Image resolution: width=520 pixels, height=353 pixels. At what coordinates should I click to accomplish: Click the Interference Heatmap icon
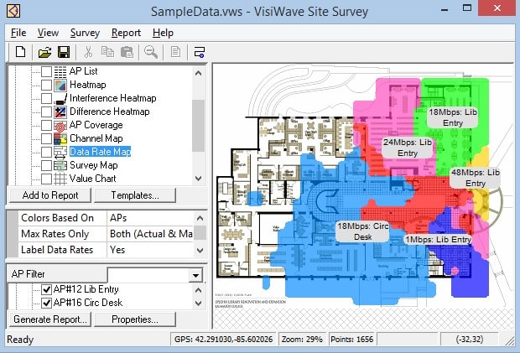click(60, 98)
